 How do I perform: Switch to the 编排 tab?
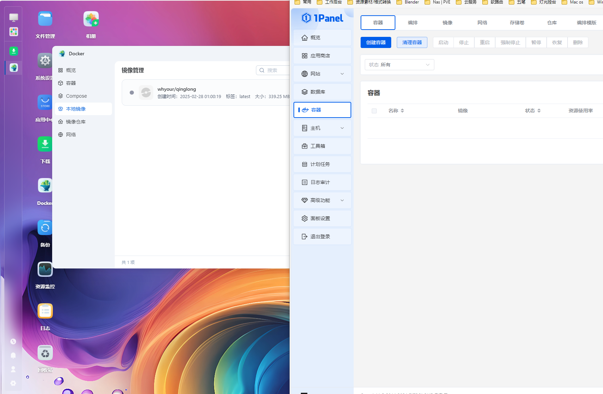[413, 23]
